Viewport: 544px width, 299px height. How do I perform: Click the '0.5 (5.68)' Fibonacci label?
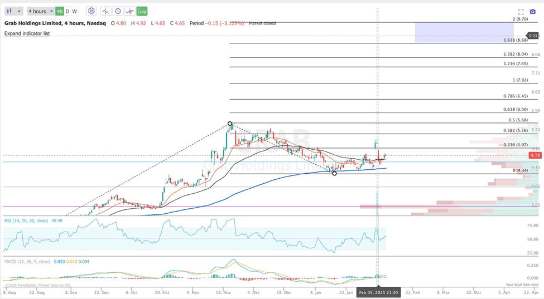coord(518,120)
